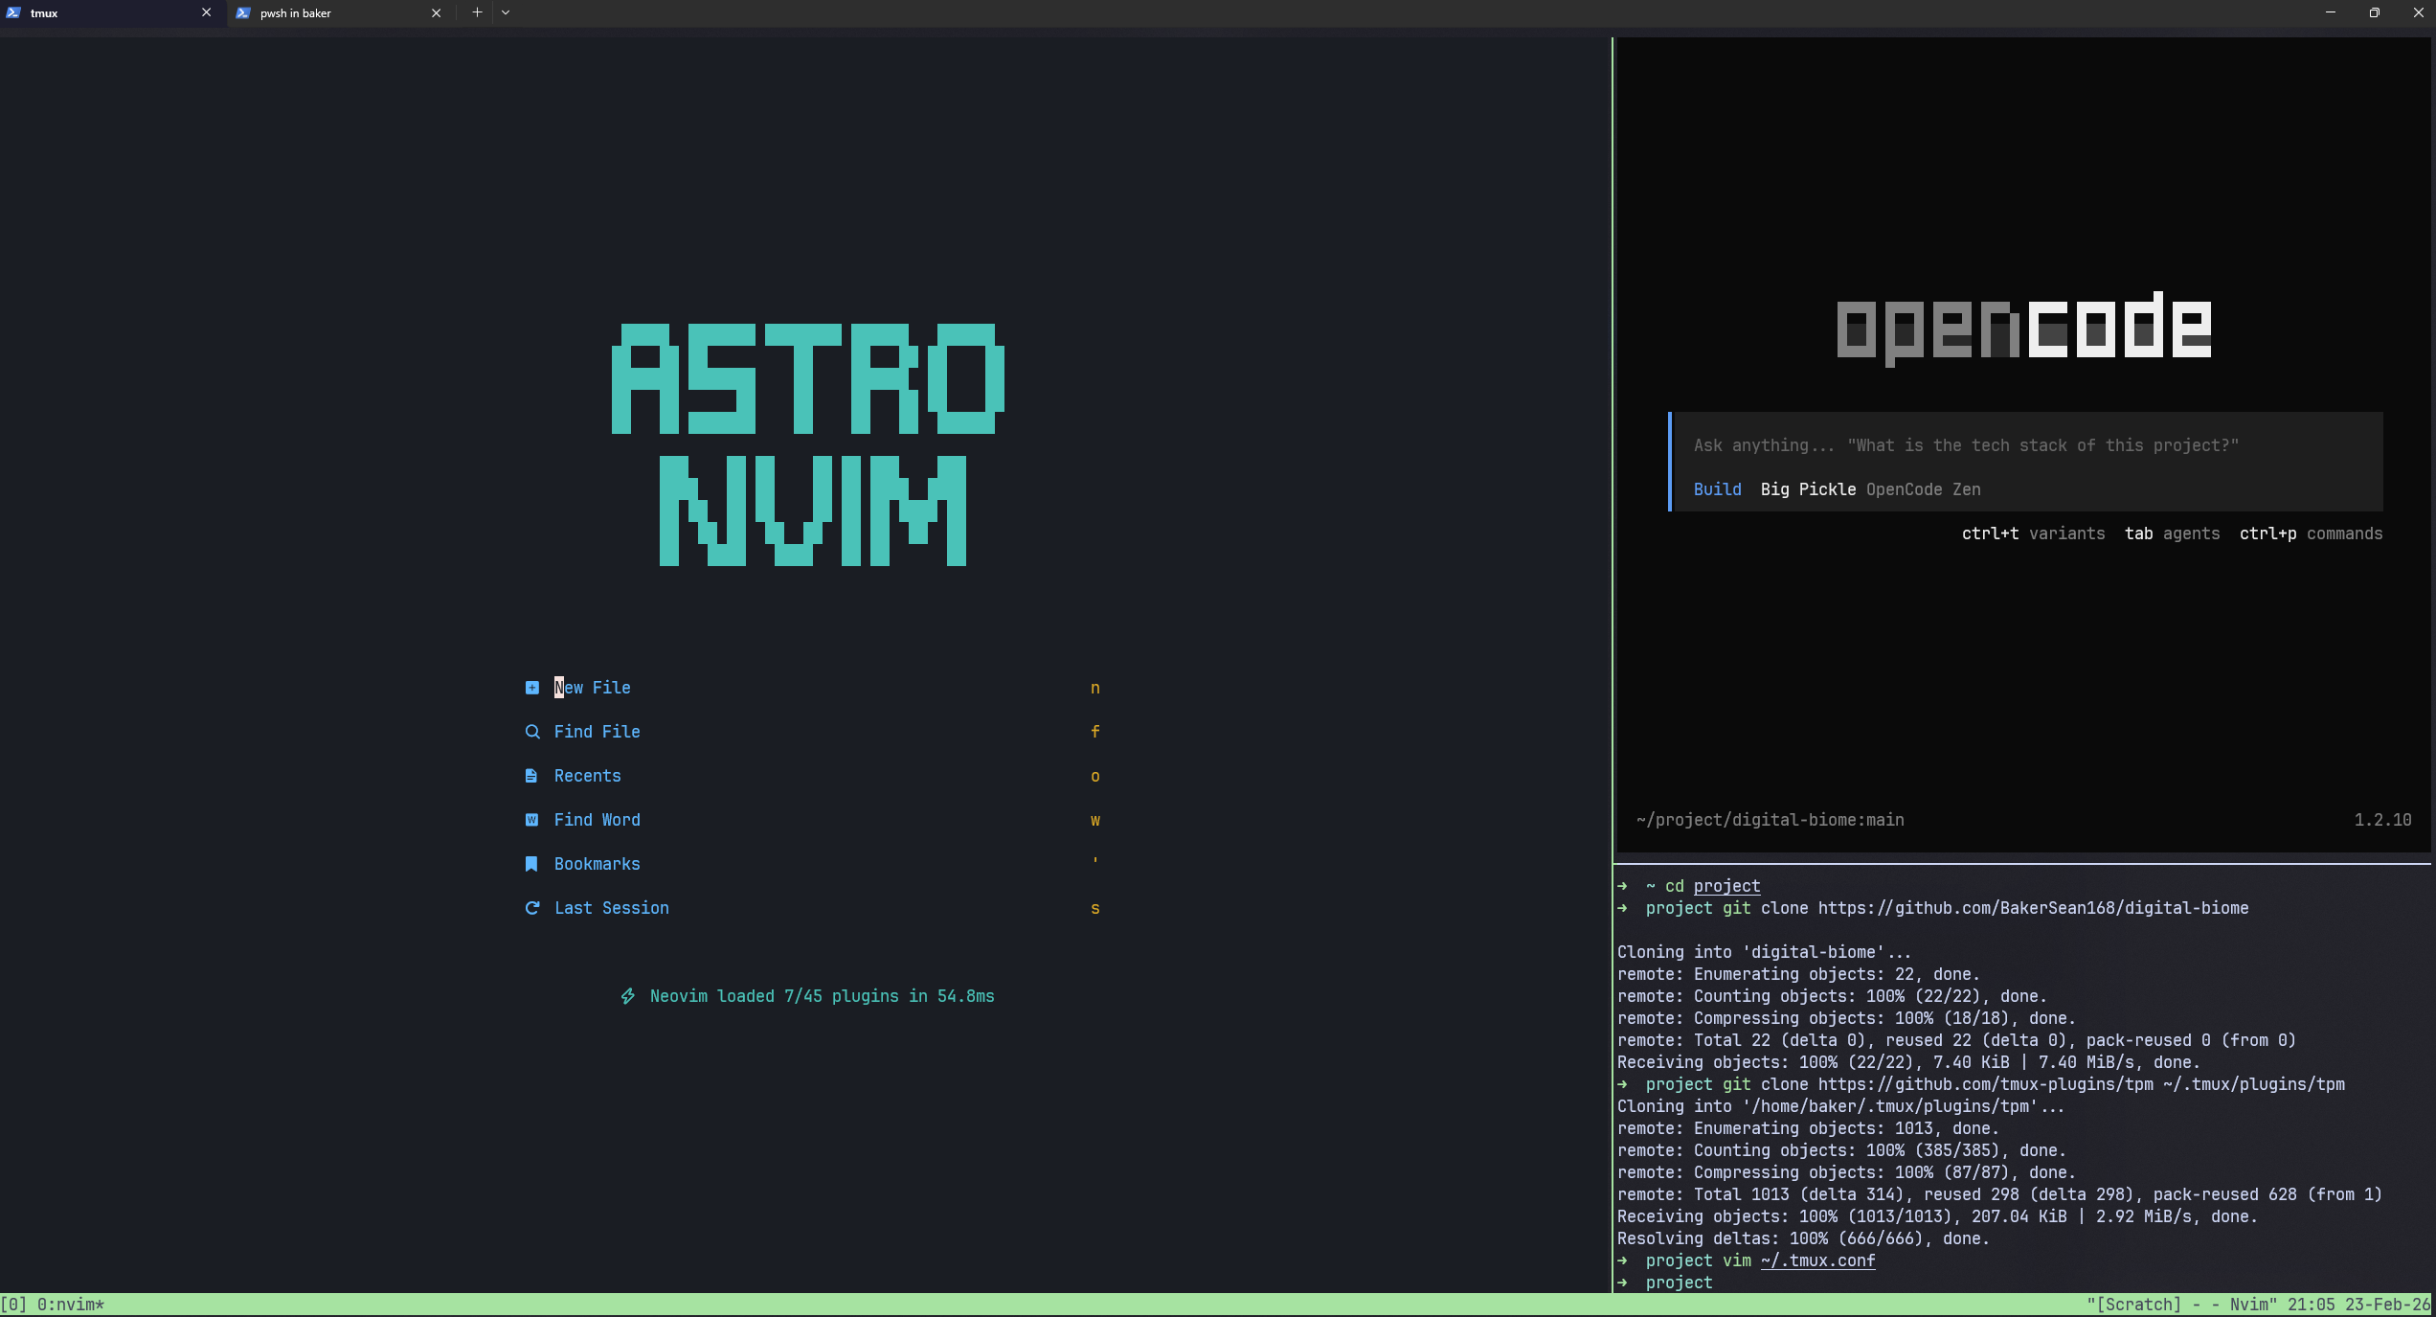
Task: Click the Big Pickle model name
Action: tap(1808, 489)
